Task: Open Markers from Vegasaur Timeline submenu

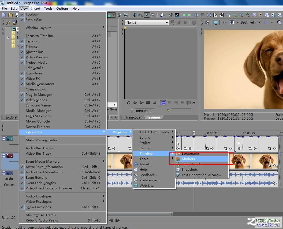Action: [x=202, y=159]
